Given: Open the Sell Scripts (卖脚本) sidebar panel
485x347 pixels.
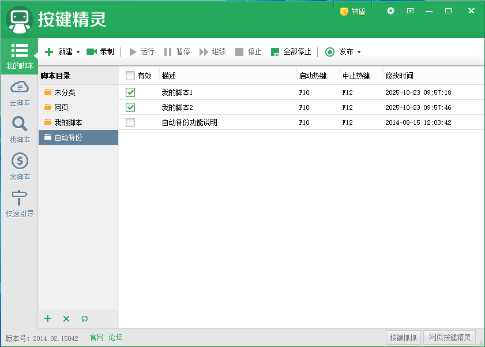Looking at the screenshot, I should click(19, 166).
